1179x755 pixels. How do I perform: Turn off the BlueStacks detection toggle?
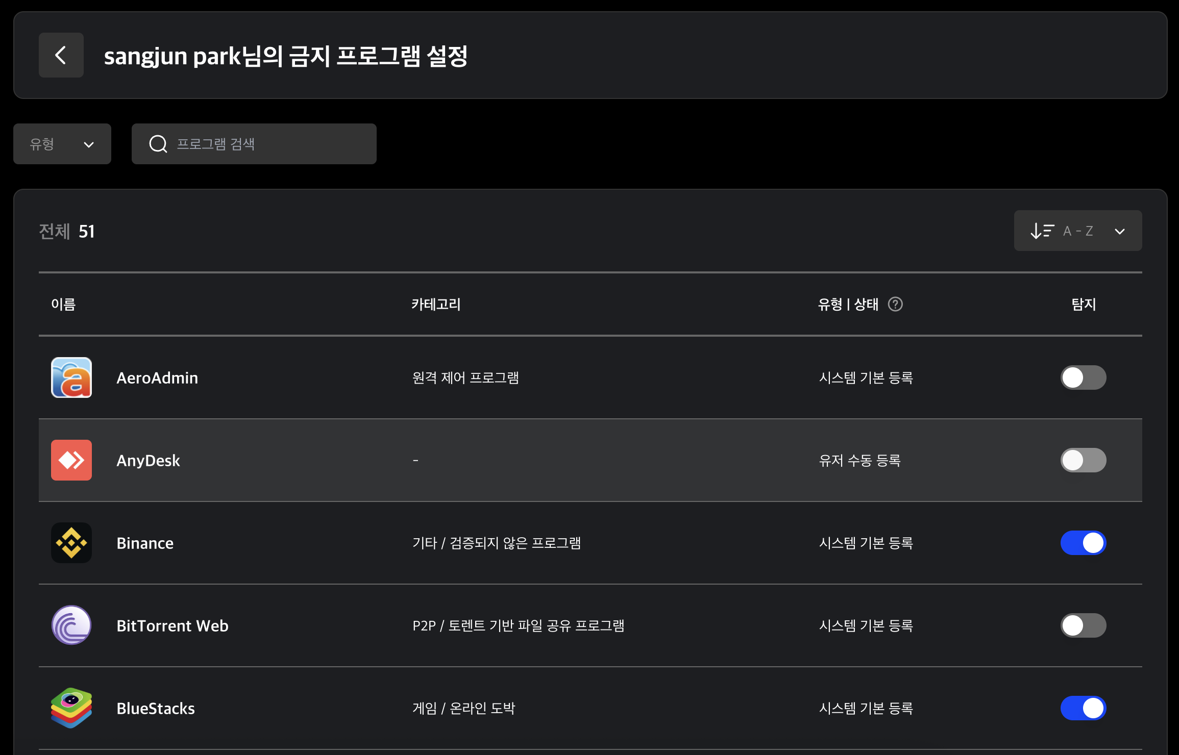pyautogui.click(x=1083, y=708)
